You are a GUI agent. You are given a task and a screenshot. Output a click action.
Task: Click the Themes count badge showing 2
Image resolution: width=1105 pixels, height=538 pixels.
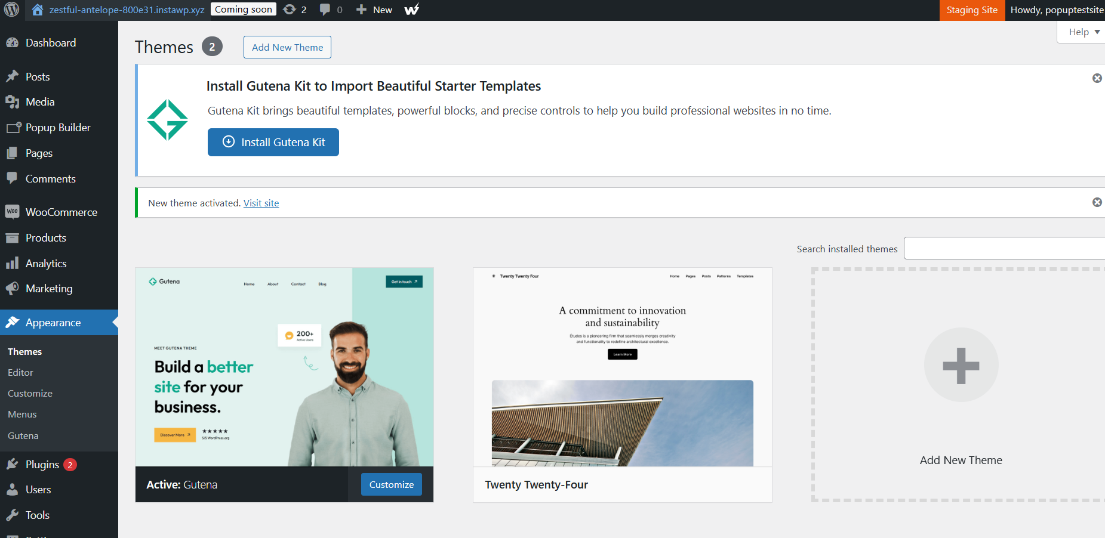pyautogui.click(x=212, y=47)
